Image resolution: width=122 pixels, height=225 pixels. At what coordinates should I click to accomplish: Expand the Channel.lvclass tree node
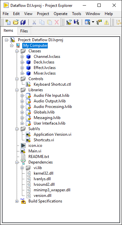click(x=22, y=57)
